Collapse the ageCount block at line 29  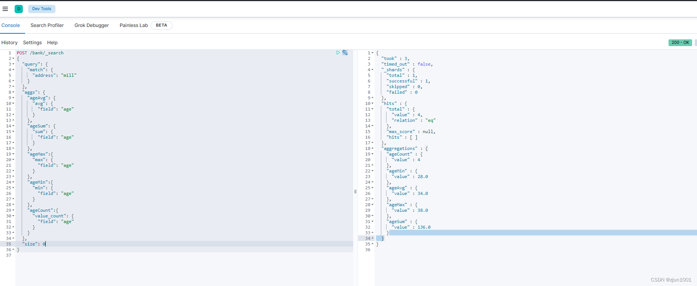[13, 210]
